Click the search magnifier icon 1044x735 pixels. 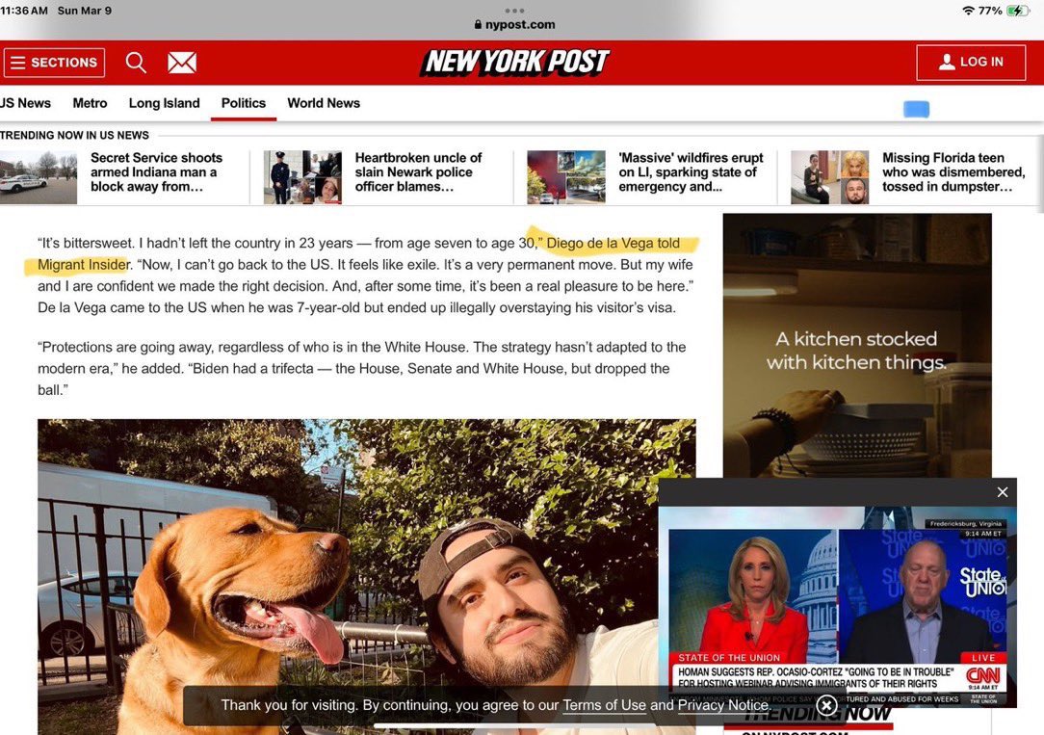click(x=136, y=63)
